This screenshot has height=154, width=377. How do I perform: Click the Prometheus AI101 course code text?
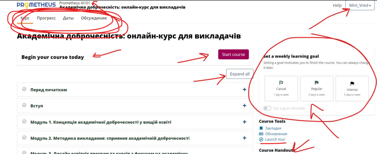click(x=75, y=3)
